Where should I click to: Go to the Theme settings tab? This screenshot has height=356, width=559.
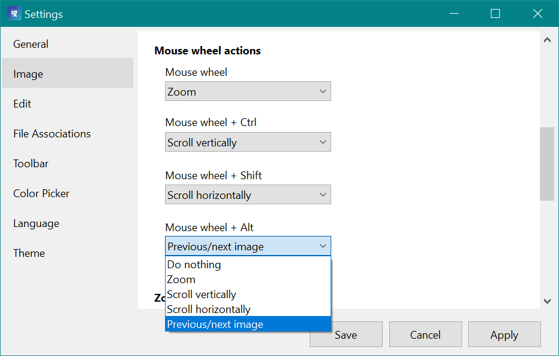(x=29, y=253)
